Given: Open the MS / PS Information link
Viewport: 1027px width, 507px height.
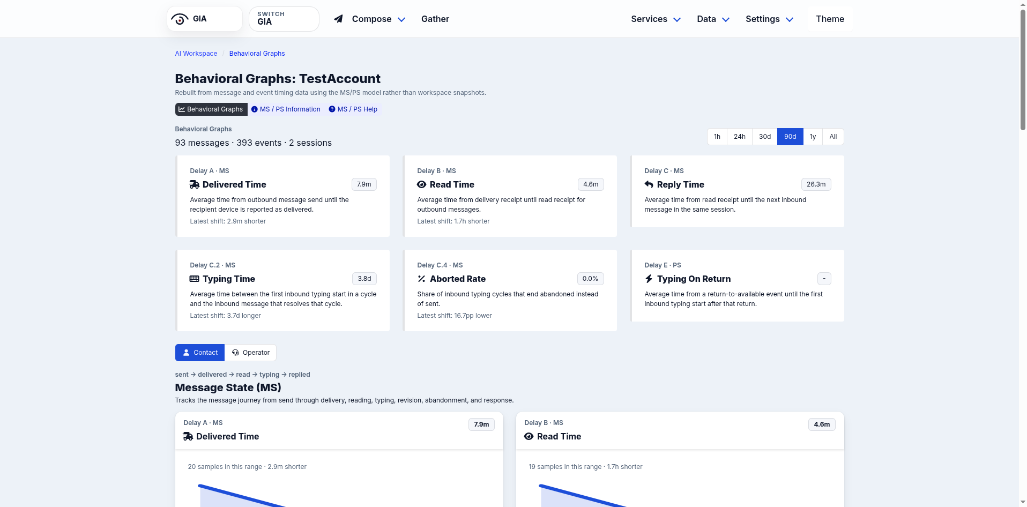Looking at the screenshot, I should coord(286,109).
